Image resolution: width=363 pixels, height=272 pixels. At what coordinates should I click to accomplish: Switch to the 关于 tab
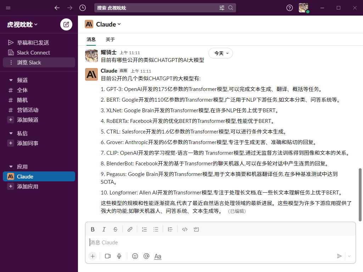pyautogui.click(x=110, y=39)
